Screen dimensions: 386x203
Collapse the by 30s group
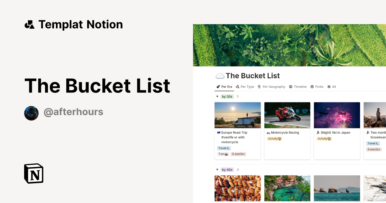point(217,96)
